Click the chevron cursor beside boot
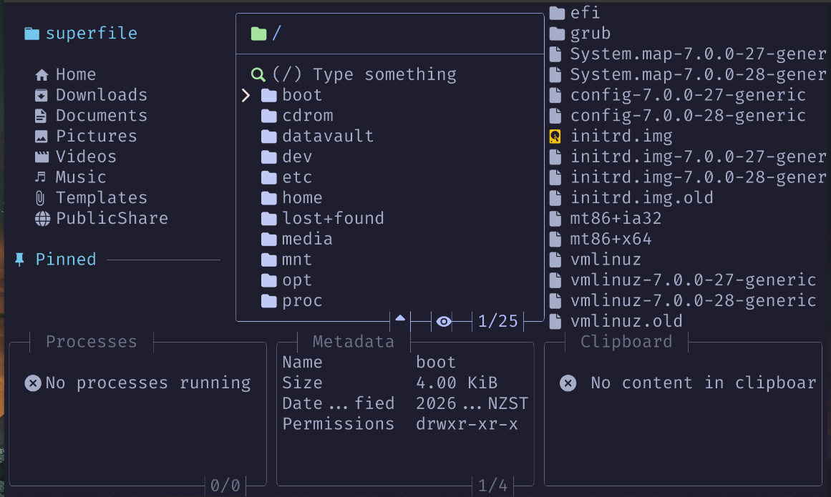 pos(246,95)
